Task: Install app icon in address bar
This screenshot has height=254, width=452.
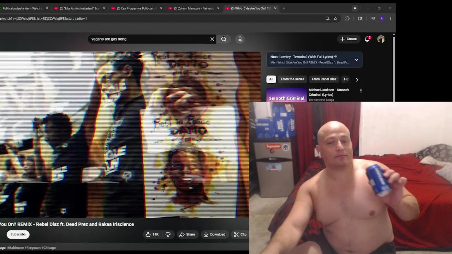Action: tap(327, 18)
